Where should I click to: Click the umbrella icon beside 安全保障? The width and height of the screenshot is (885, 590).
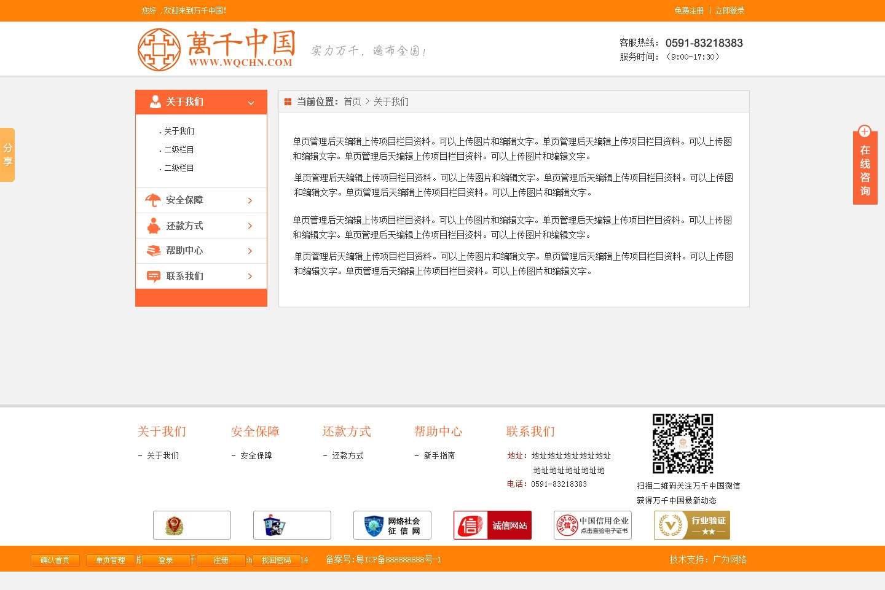(x=152, y=200)
